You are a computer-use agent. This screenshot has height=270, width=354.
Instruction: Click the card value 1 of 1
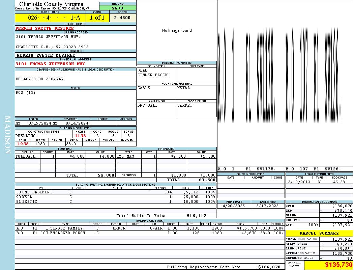point(97,18)
